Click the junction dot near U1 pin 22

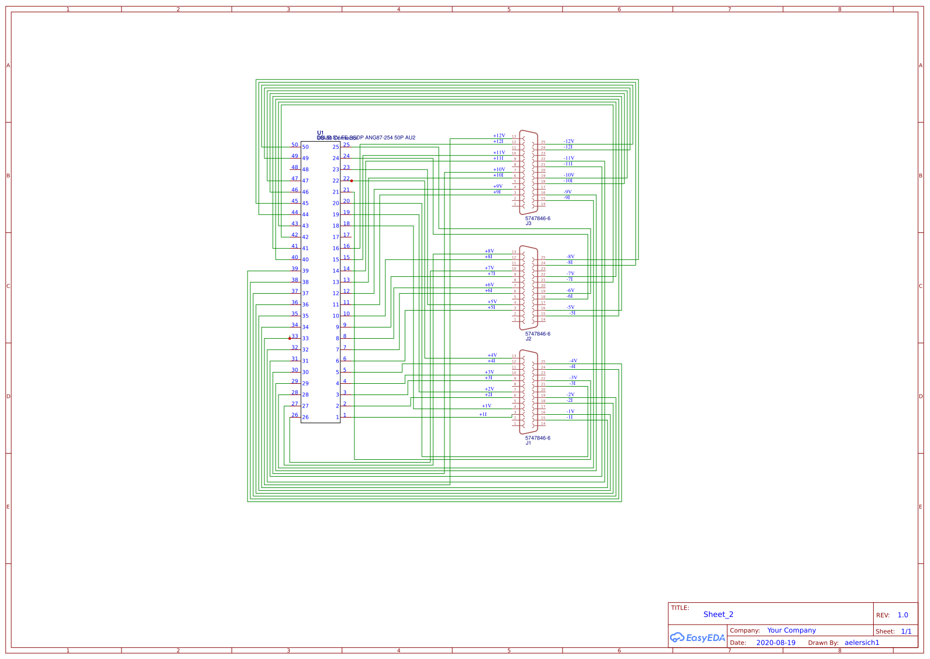click(x=352, y=181)
